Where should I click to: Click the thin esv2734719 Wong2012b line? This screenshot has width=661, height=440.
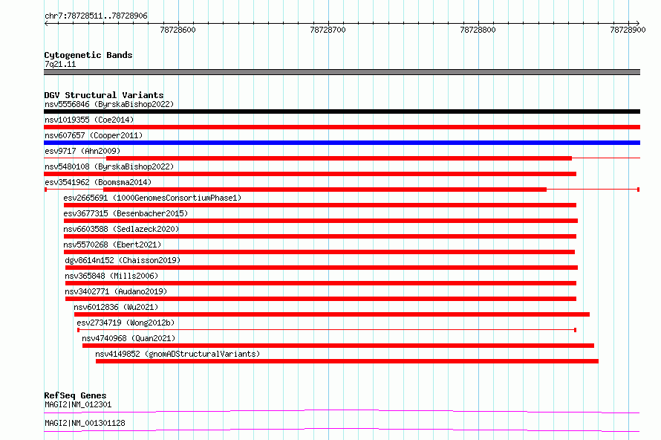[x=327, y=330]
